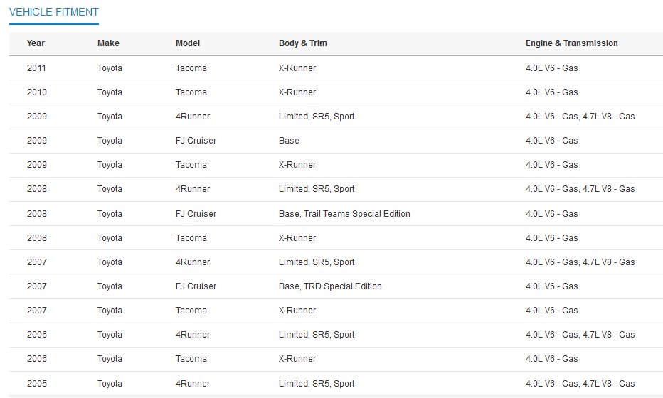663x398 pixels.
Task: Click the 2005 year cell
Action: click(x=37, y=384)
